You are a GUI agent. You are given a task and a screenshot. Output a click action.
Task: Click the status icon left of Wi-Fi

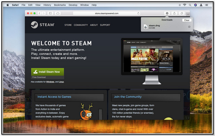[180, 5]
